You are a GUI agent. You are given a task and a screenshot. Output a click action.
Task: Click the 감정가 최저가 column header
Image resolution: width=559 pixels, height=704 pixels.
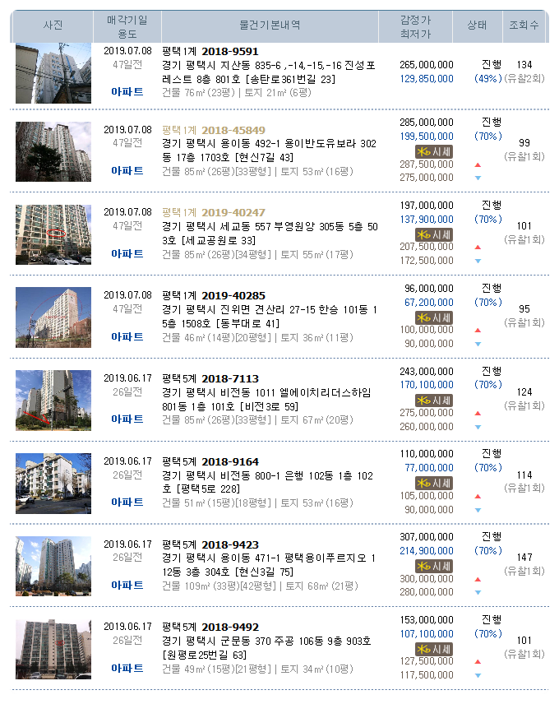[x=416, y=27]
